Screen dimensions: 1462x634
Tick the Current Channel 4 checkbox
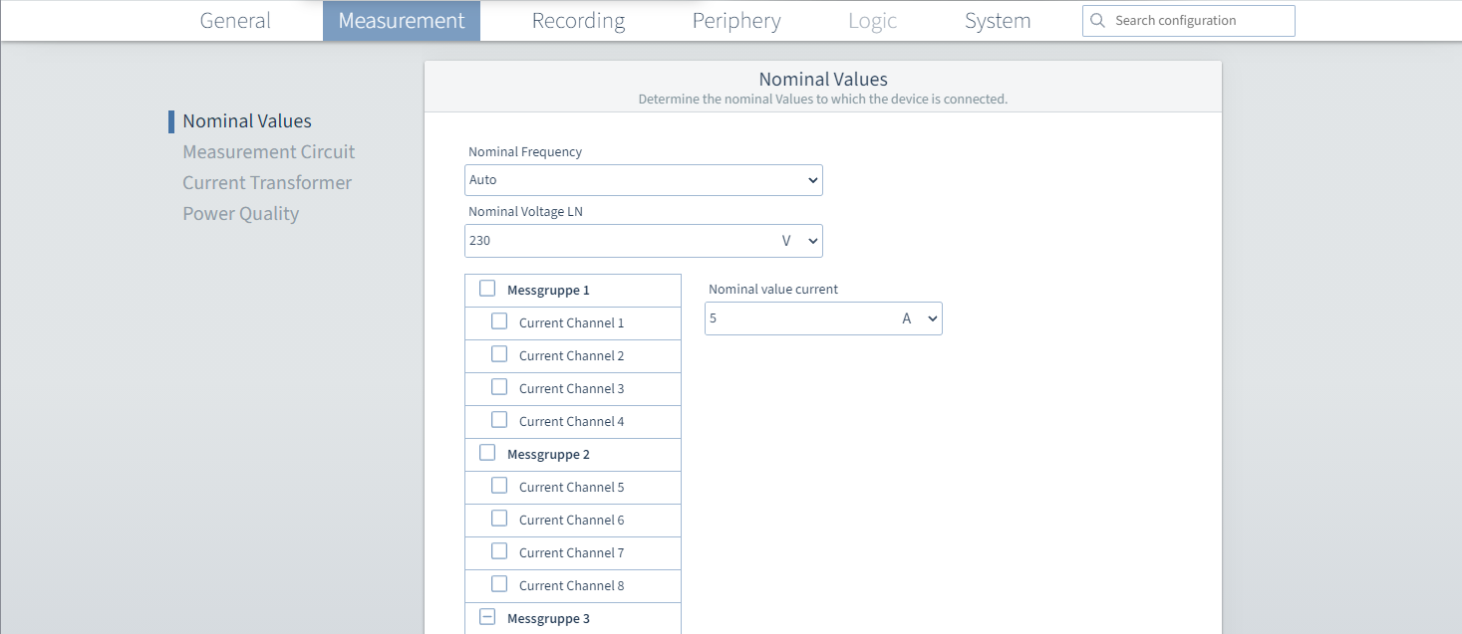pos(499,420)
